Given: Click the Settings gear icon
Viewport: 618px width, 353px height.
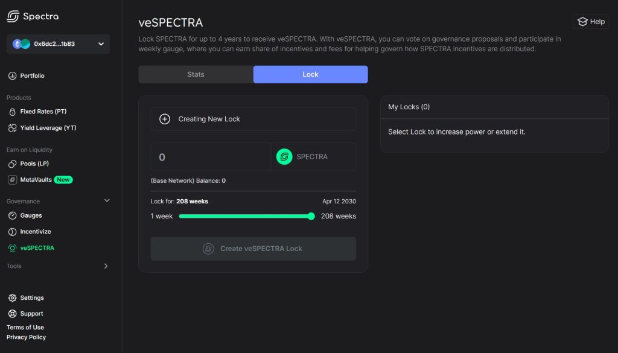Looking at the screenshot, I should 12,298.
